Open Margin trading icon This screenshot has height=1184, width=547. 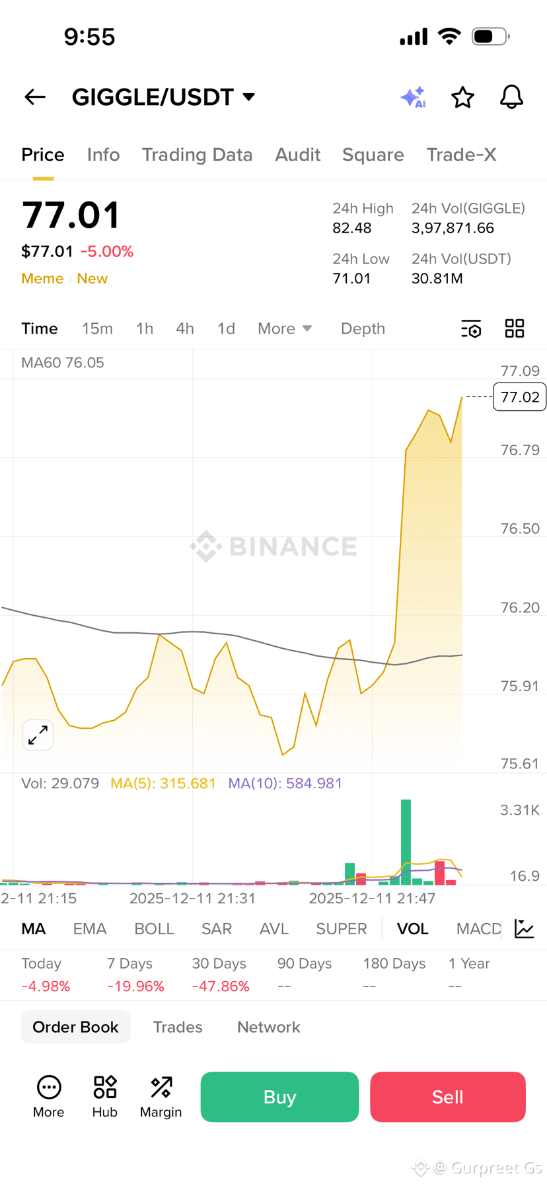click(x=161, y=1097)
